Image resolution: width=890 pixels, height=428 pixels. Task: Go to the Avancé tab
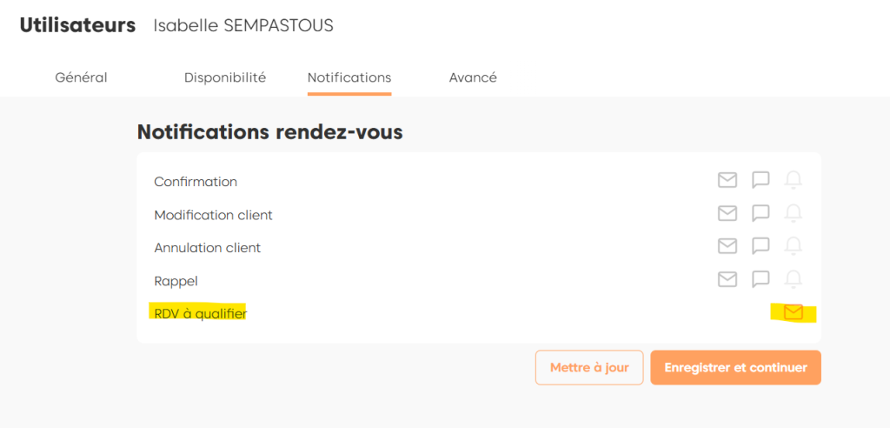coord(473,77)
